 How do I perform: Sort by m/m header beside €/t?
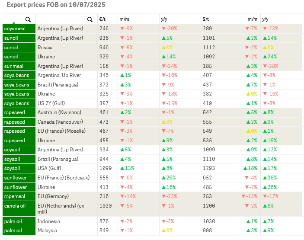124,19
